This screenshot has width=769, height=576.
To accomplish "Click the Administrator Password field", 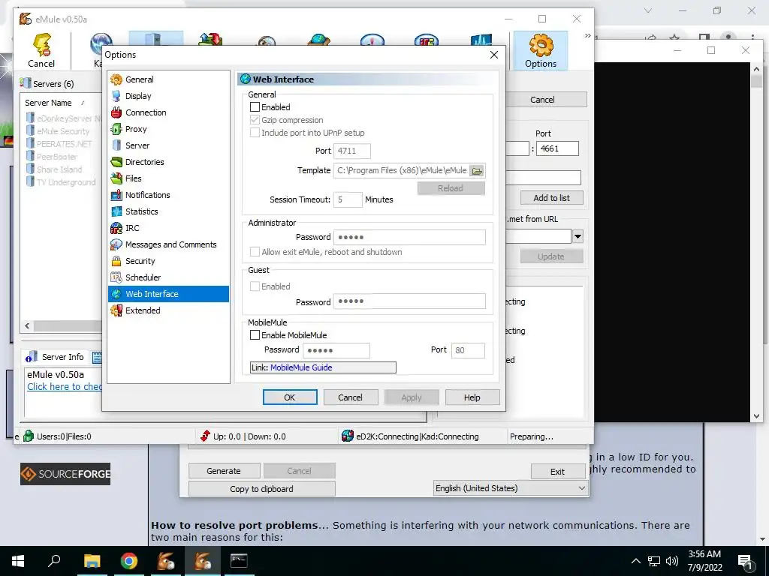I will [409, 237].
